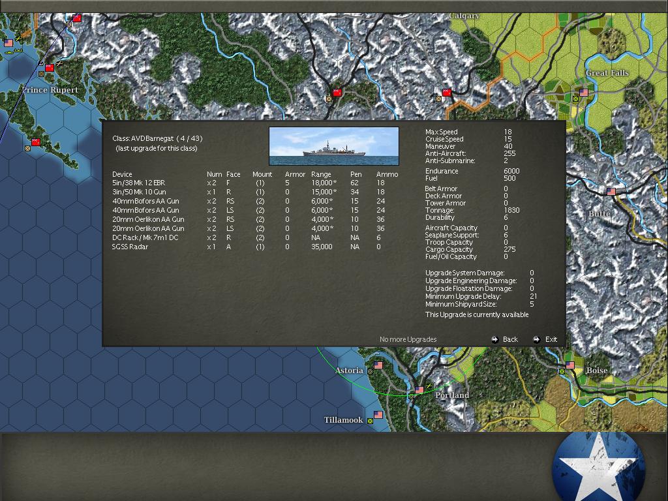Image resolution: width=668 pixels, height=501 pixels.
Task: Select the US flag base at Astoria
Action: point(378,365)
